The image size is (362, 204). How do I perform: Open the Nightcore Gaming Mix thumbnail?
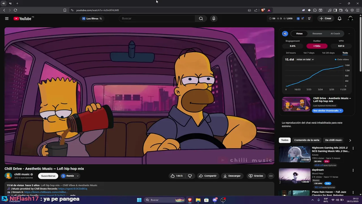[294, 154]
